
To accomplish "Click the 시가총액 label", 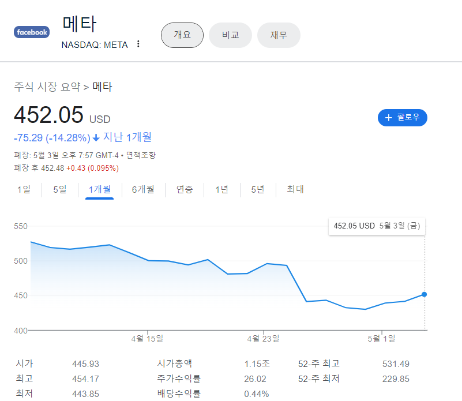I will tap(174, 363).
